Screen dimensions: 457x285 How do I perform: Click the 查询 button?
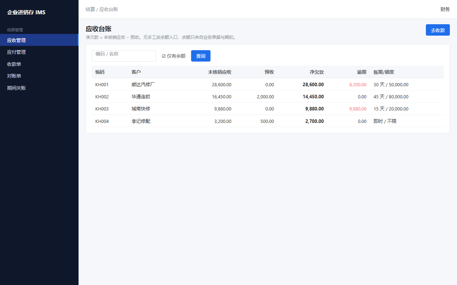[x=201, y=56]
